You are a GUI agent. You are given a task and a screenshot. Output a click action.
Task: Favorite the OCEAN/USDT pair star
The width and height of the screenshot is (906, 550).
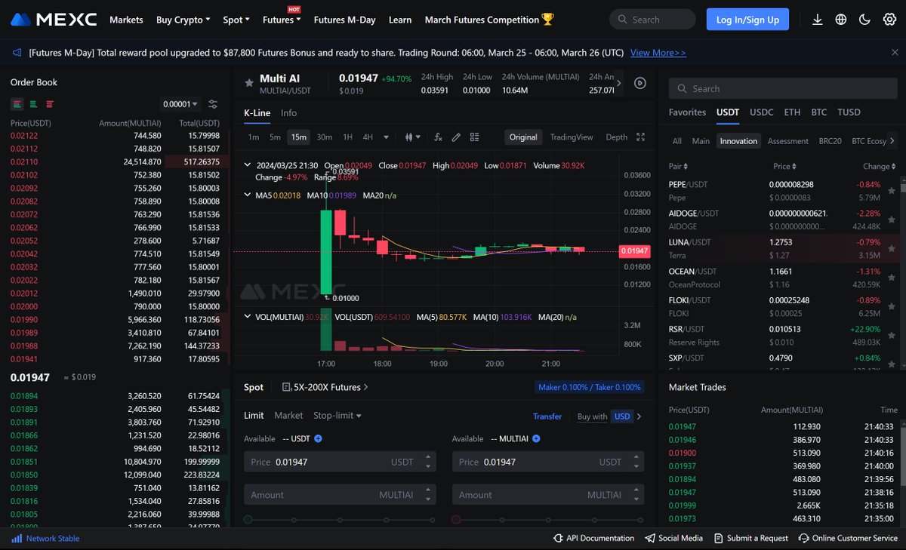(x=892, y=278)
